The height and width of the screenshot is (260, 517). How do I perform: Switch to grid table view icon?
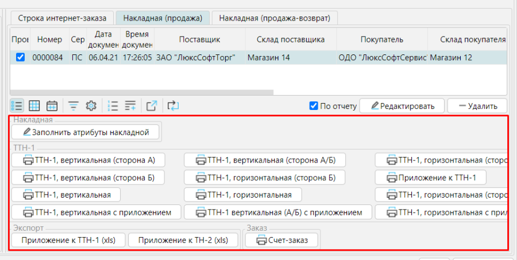(x=34, y=105)
